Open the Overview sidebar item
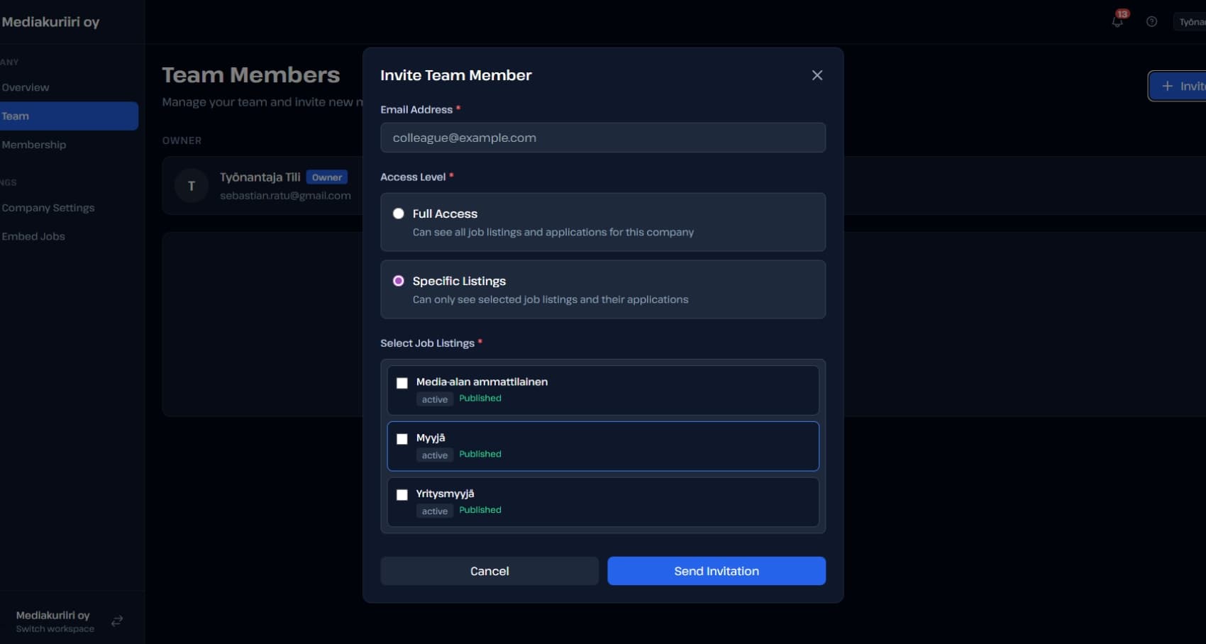1206x644 pixels. click(26, 87)
